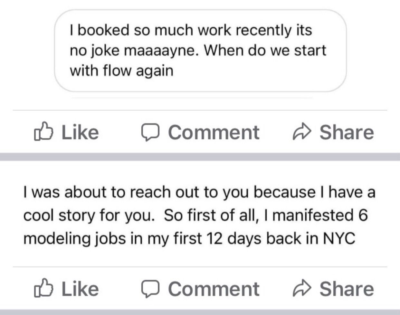Tap the speech bubble icon under the first post
400x315 pixels.
150,132
